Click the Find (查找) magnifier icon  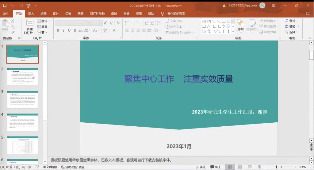click(x=287, y=21)
